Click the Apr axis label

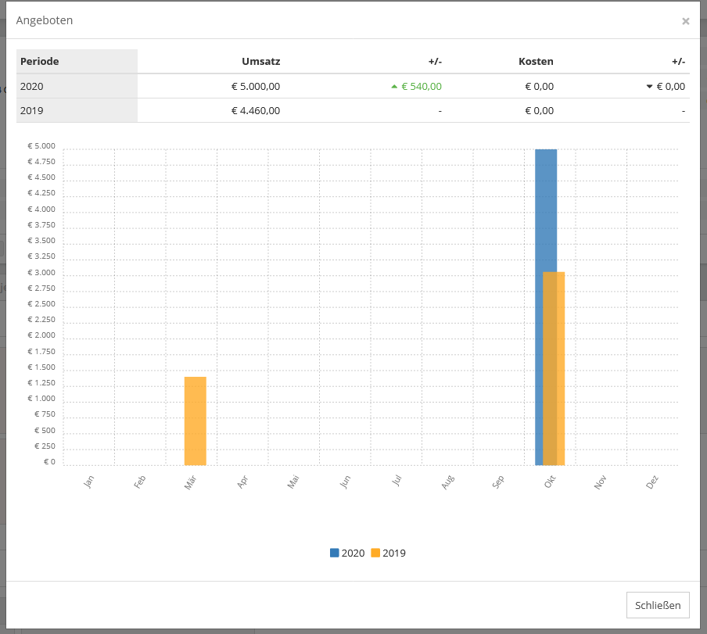click(x=242, y=482)
